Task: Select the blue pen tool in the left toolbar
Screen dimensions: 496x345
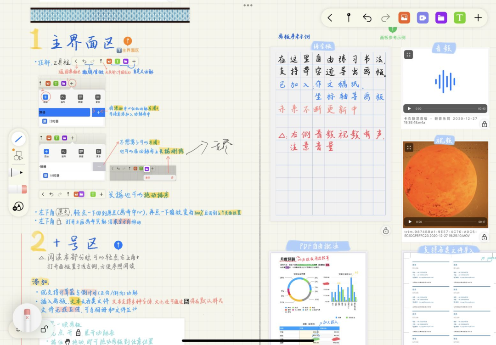Action: pyautogui.click(x=18, y=139)
